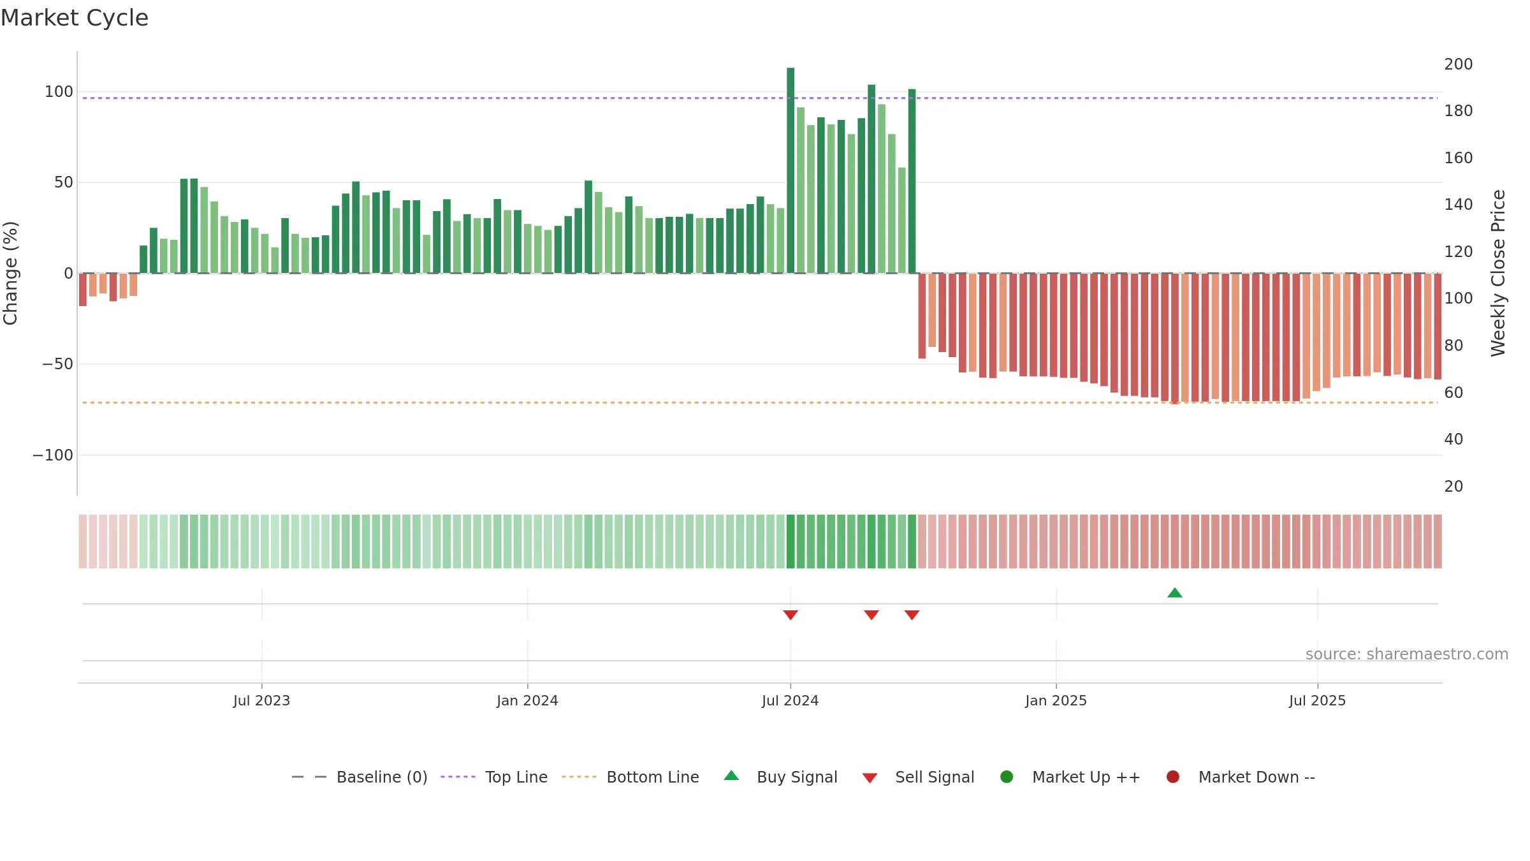
Task: Toggle the Sell Signal legend label
Action: click(935, 777)
